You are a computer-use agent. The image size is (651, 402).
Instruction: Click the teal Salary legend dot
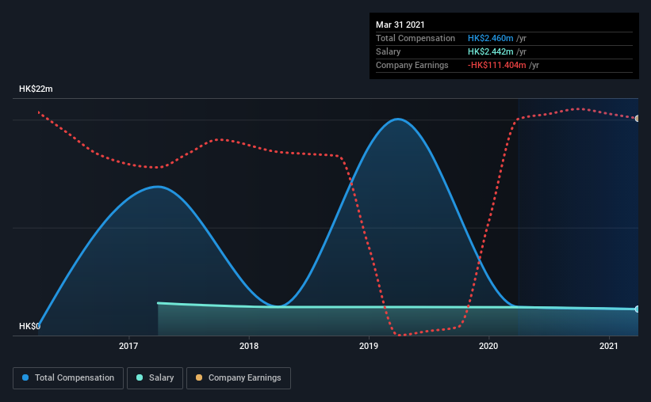140,377
